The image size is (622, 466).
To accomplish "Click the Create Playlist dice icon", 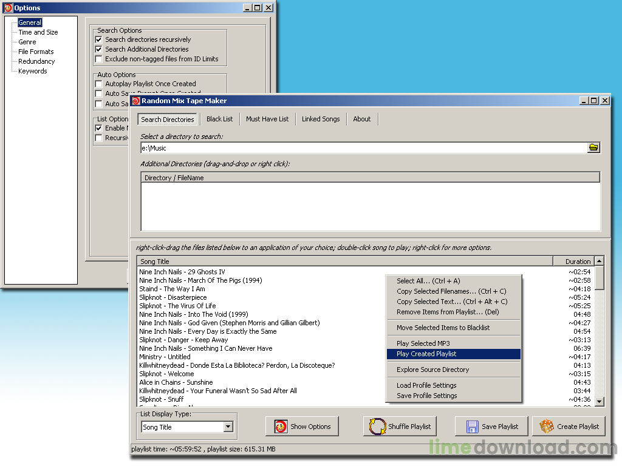I will tap(546, 427).
